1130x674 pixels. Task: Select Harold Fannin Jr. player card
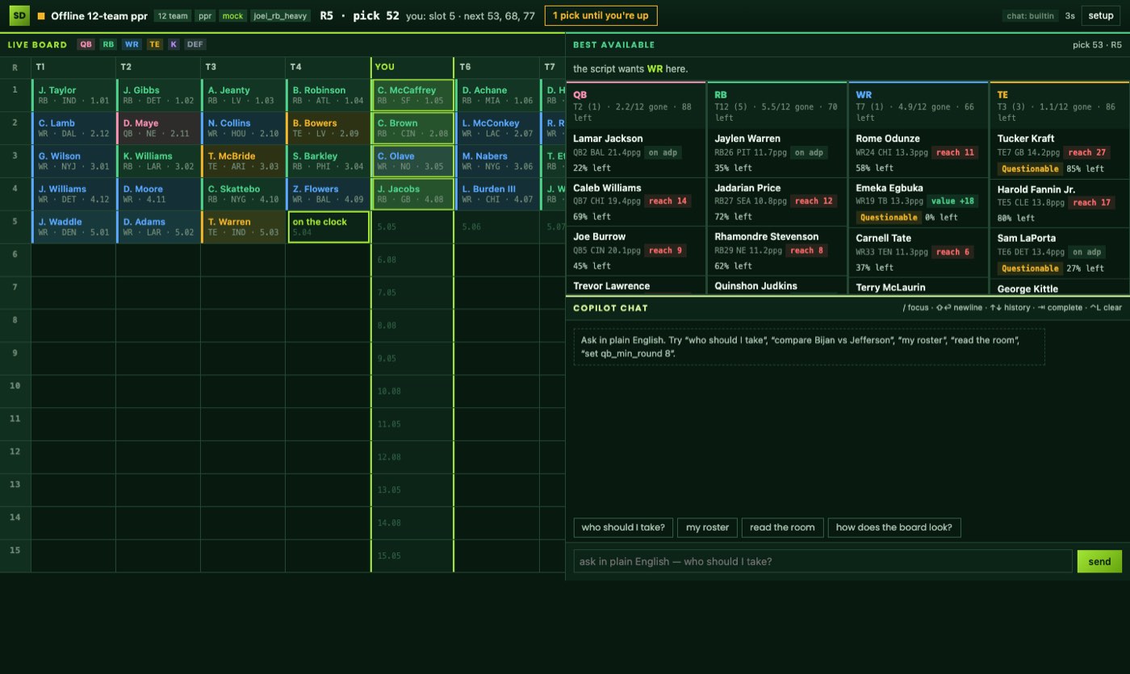[x=1059, y=204]
